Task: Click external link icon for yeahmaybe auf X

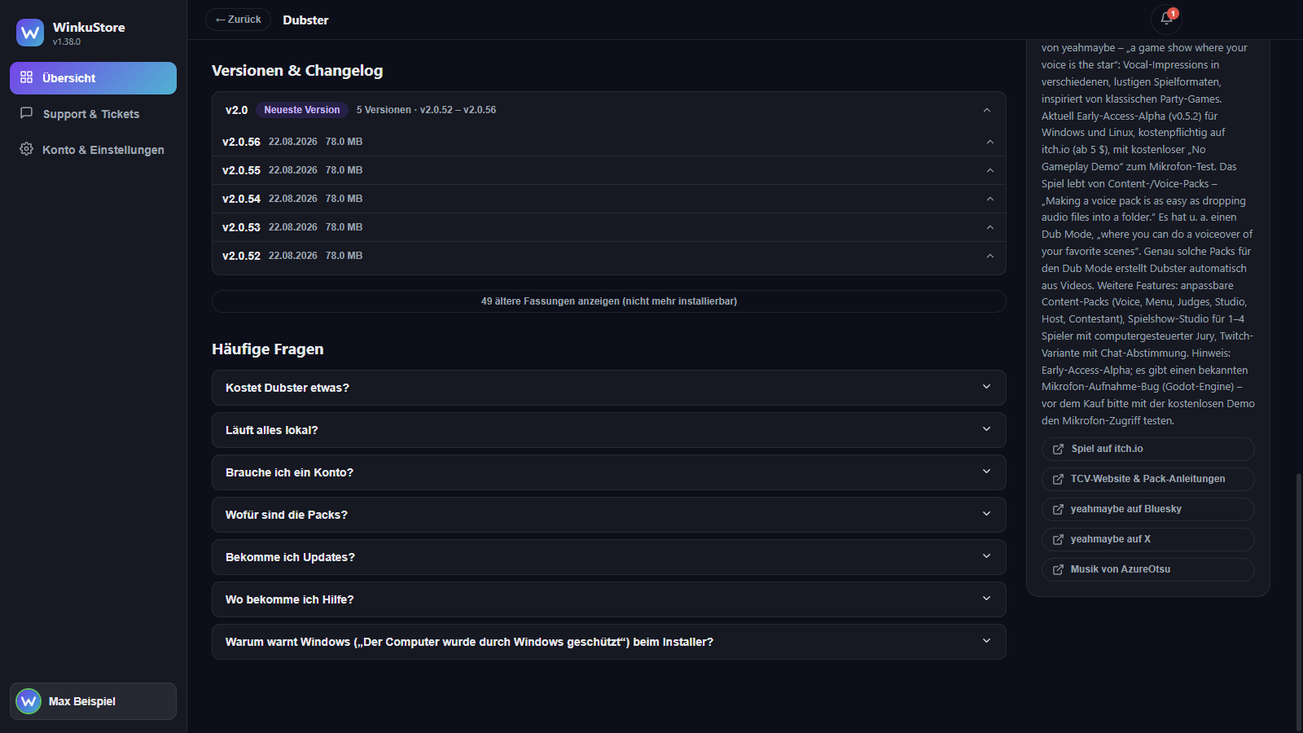Action: coord(1058,539)
